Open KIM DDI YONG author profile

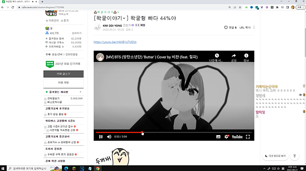[x=112, y=26]
